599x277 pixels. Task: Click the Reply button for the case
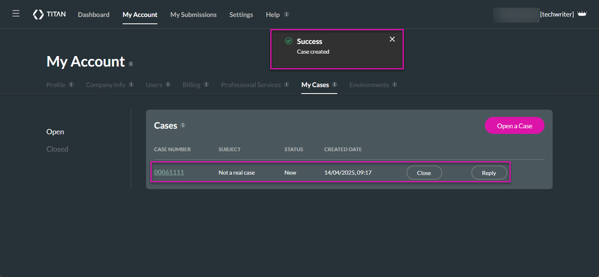point(489,173)
